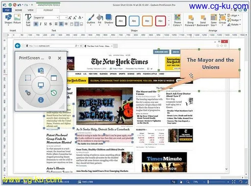The width and height of the screenshot is (251, 186).
Task: Toggle Italic formatting
Action: [41, 24]
